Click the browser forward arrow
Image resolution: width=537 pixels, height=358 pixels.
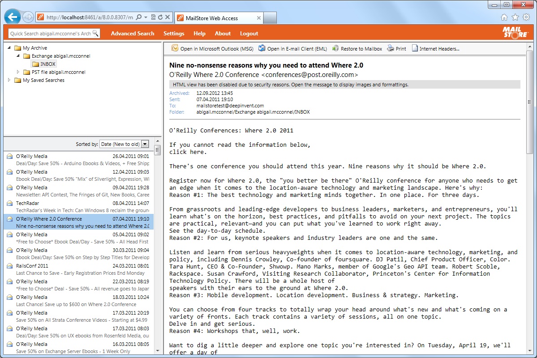28,17
